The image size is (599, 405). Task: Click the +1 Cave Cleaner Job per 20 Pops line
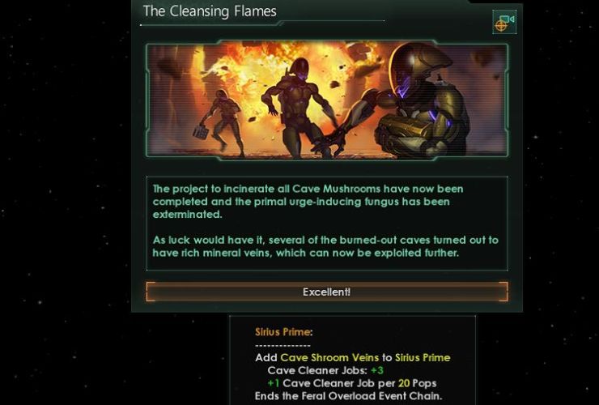pos(352,383)
